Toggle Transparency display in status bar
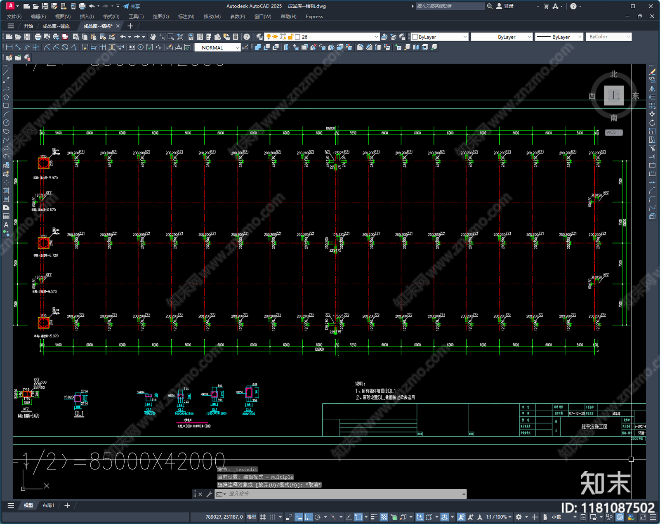Image resolution: width=660 pixels, height=524 pixels. click(x=384, y=517)
